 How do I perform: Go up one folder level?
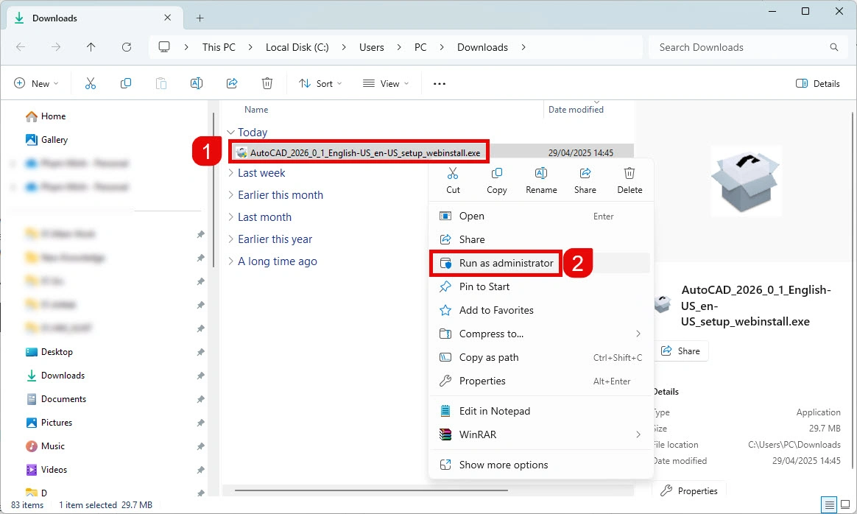tap(91, 47)
